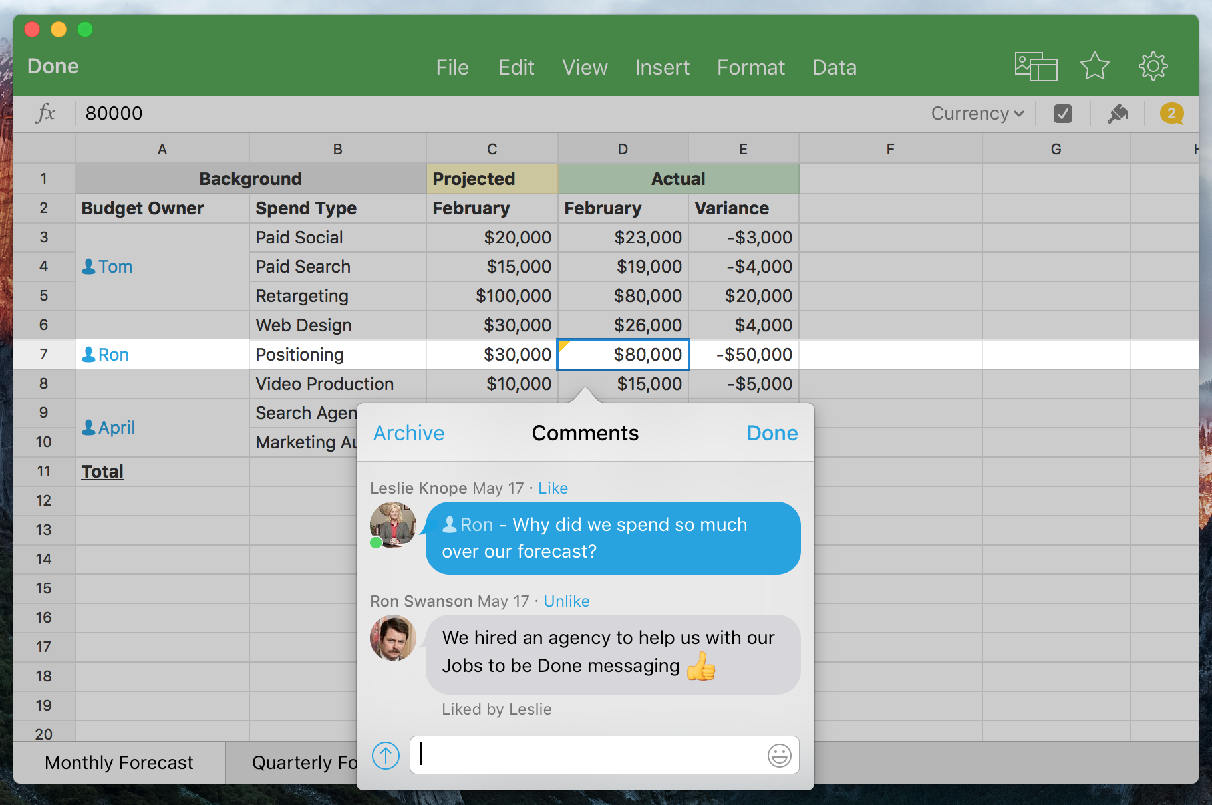Screen dimensions: 1212x805
Task: Open the Format menu
Action: coord(750,67)
